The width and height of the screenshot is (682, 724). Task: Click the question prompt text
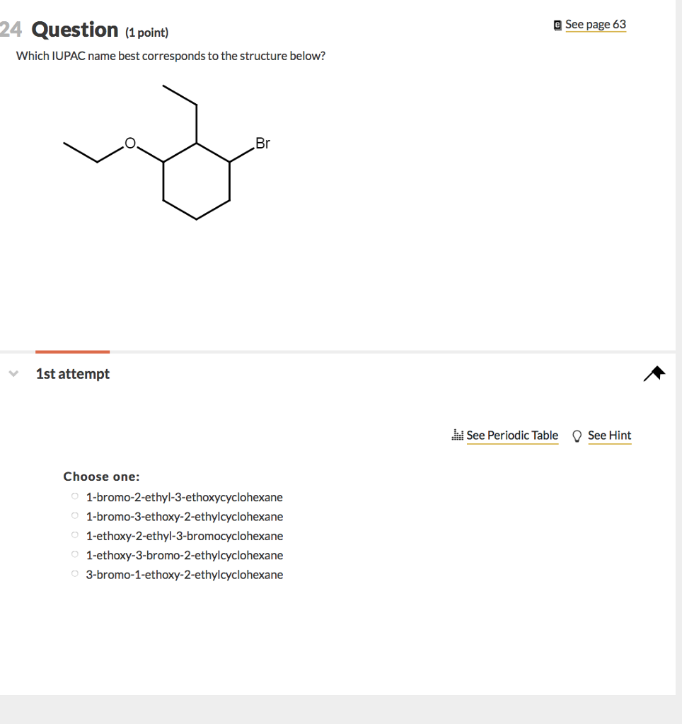coord(170,56)
